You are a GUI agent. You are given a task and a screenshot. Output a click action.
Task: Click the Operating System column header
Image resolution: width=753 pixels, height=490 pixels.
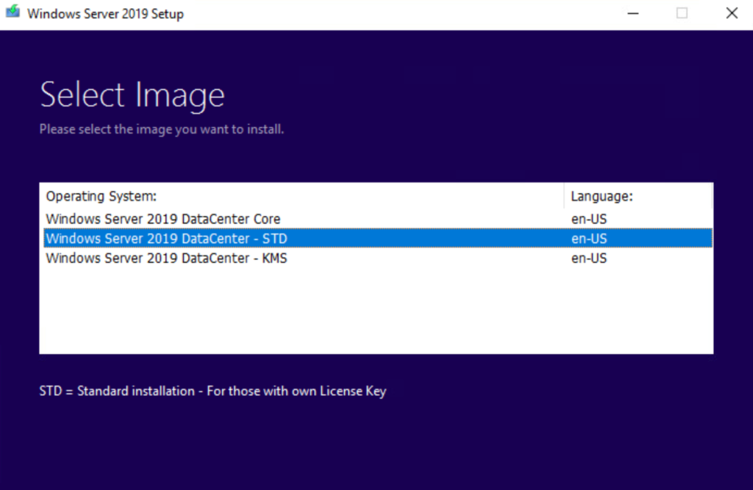[302, 196]
